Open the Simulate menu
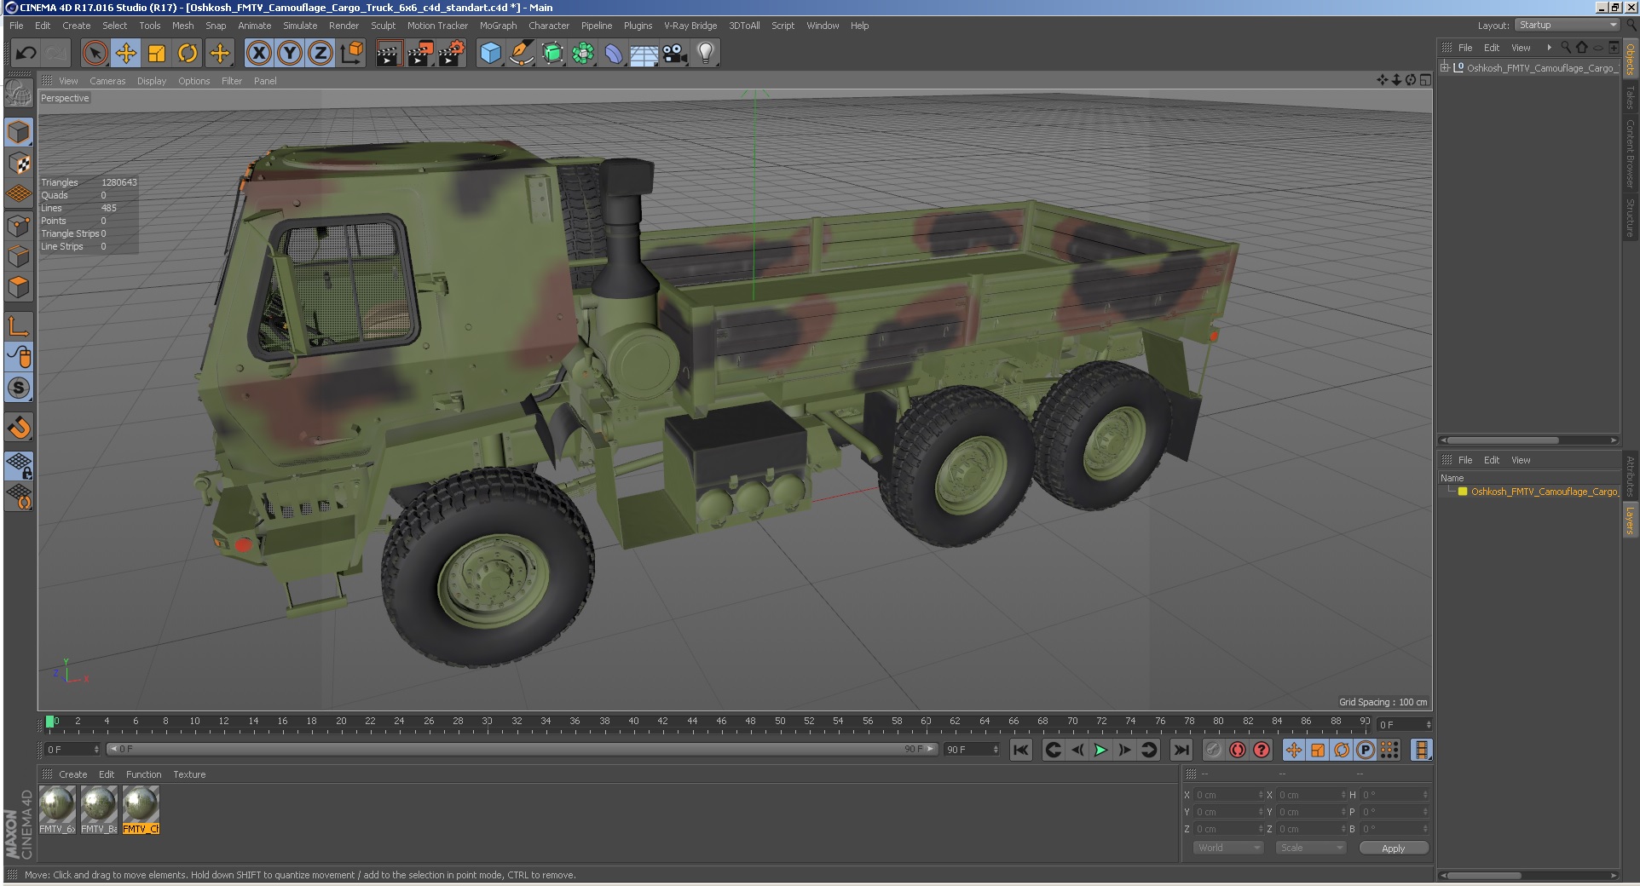This screenshot has height=886, width=1640. pos(300,26)
